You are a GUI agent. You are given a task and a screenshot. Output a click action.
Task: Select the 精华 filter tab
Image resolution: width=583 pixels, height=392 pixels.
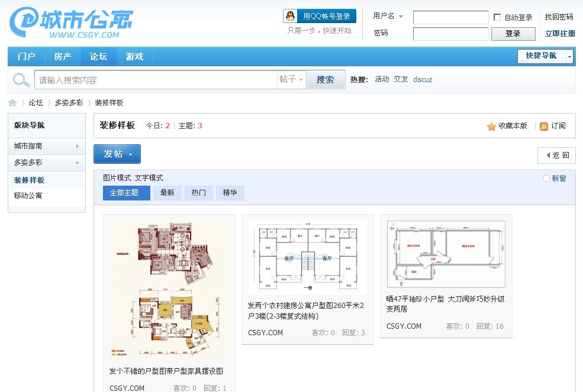pyautogui.click(x=230, y=193)
